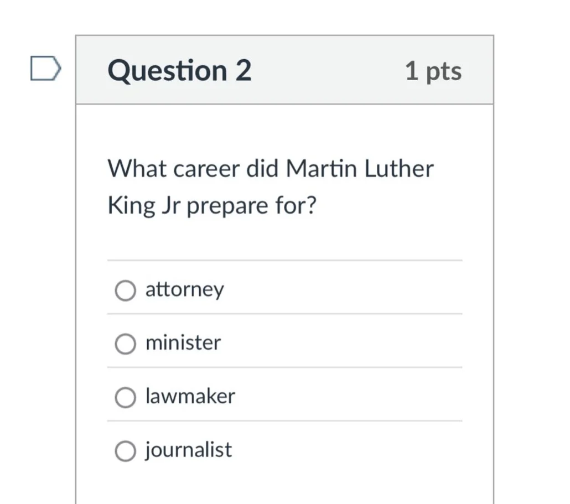
Task: Select the attorney radio button
Action: 125,289
